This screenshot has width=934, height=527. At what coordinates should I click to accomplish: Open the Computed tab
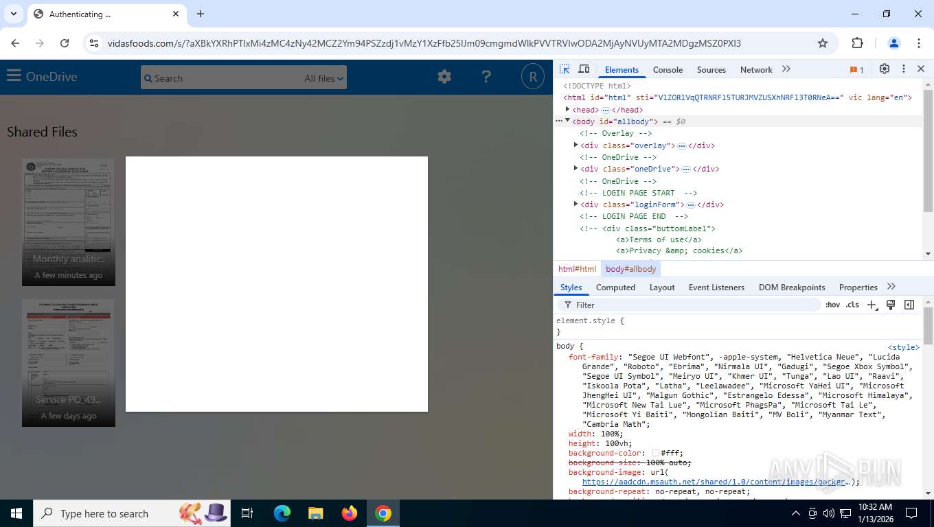pos(615,288)
